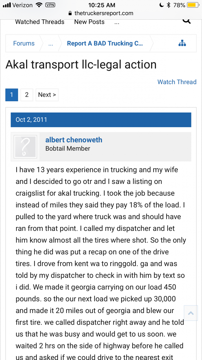202x360 pixels.
Task: Expand the navigation overflow ellipsis menu
Action: coord(117,22)
